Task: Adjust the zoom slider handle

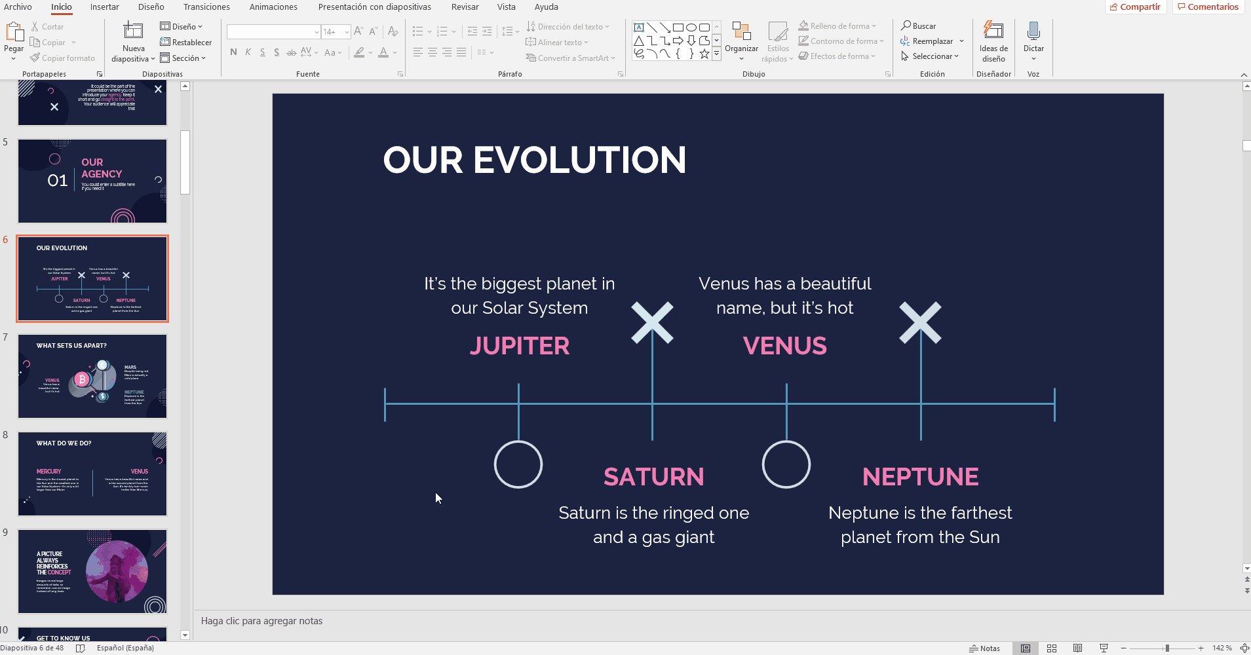Action: coord(1167,648)
